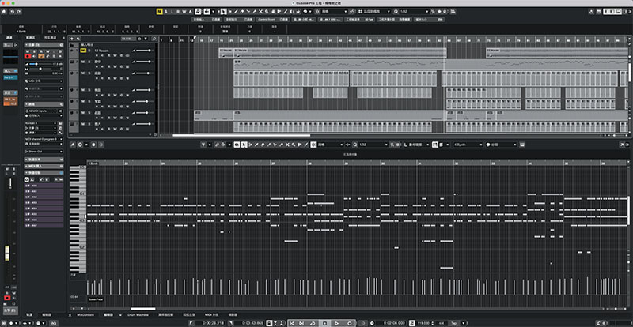Switch to the Drum Machine tab
Viewport: 633px width, 327px height.
click(x=138, y=314)
